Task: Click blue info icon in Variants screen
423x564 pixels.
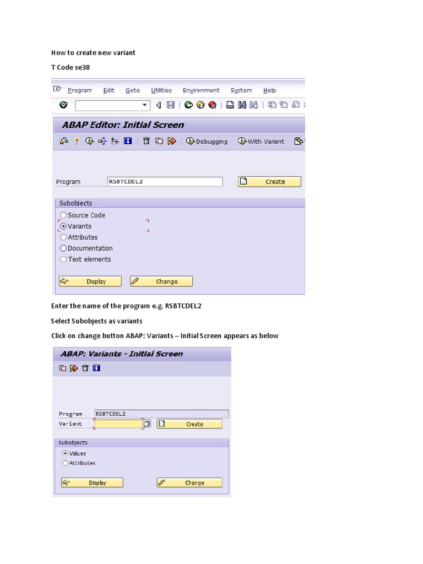Action: tap(96, 368)
